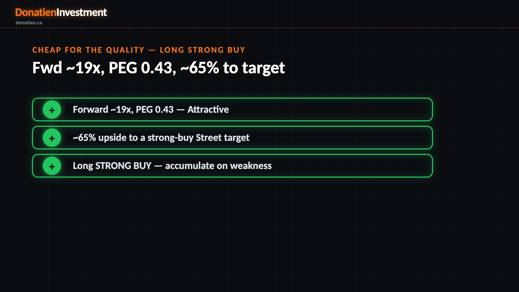Select the Forward ~19x, PEG 0.43 card

pyautogui.click(x=232, y=109)
